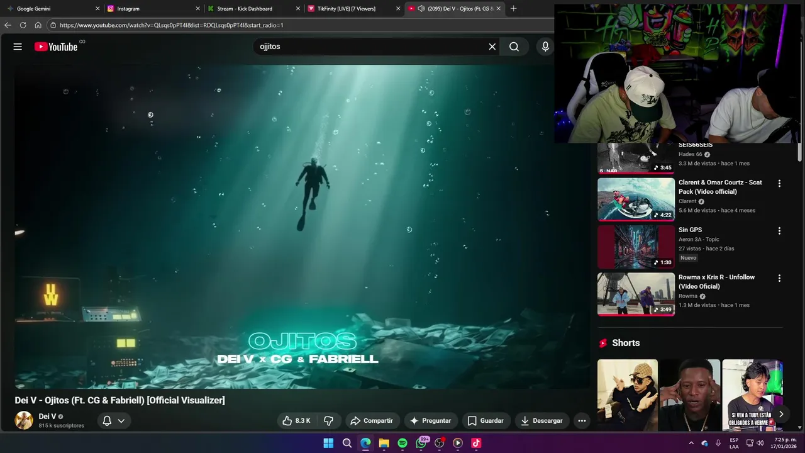Image resolution: width=805 pixels, height=453 pixels.
Task: Open the SEIS66SEIS video thumbnail
Action: coord(636,158)
